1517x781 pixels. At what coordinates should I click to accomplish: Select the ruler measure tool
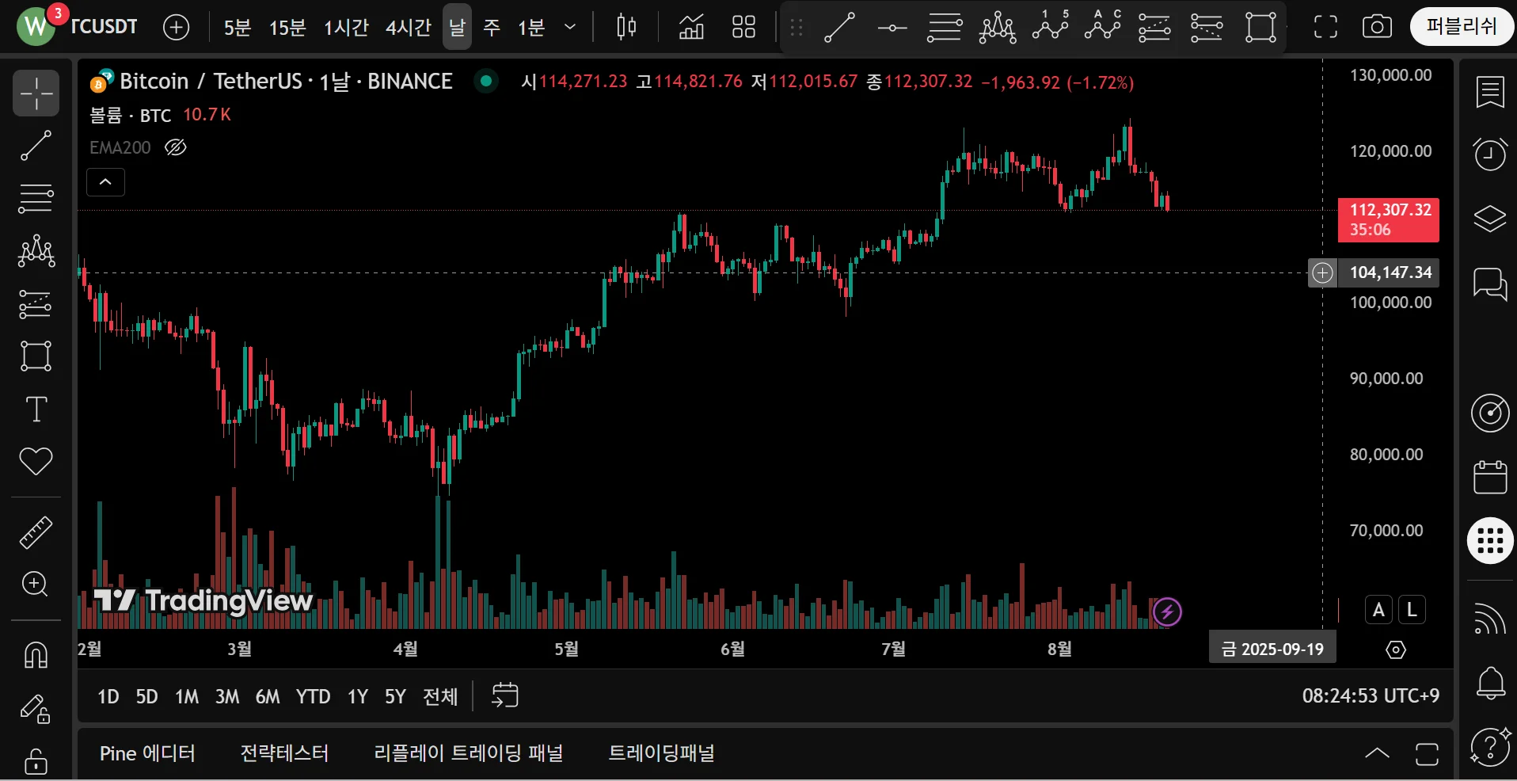click(x=36, y=532)
